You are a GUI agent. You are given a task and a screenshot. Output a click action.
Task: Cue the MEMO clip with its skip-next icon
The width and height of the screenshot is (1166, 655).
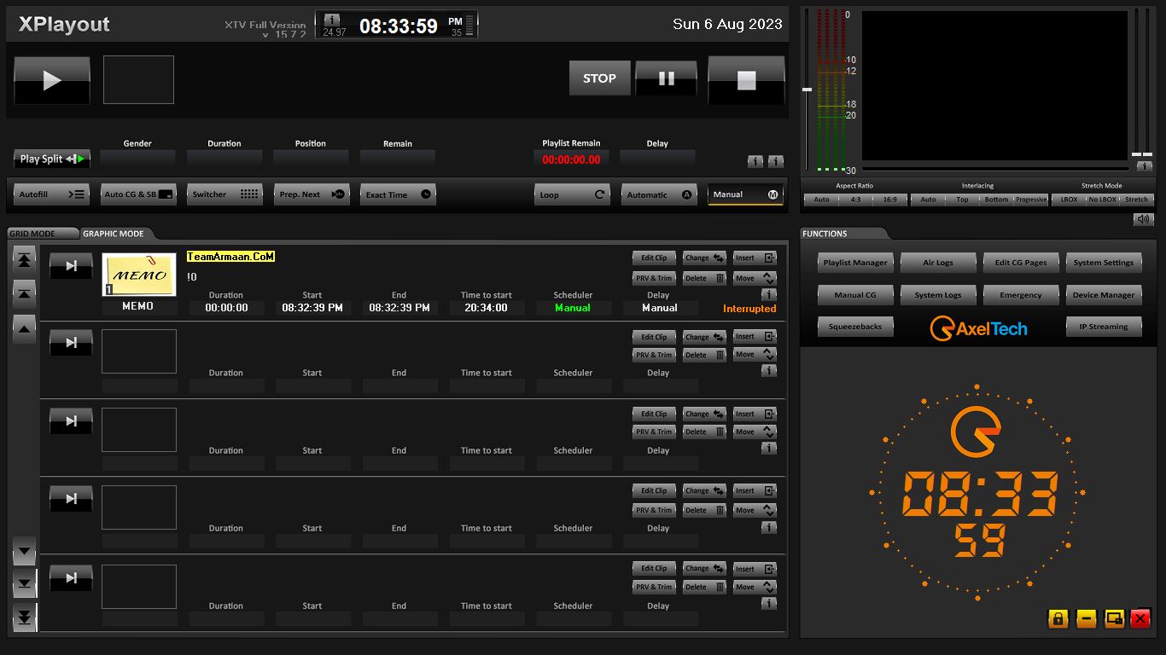[x=71, y=266]
